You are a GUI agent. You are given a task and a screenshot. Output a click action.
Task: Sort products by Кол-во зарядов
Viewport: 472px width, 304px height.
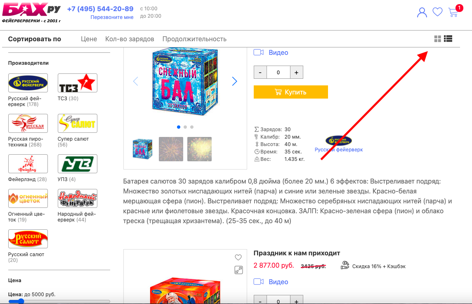130,39
